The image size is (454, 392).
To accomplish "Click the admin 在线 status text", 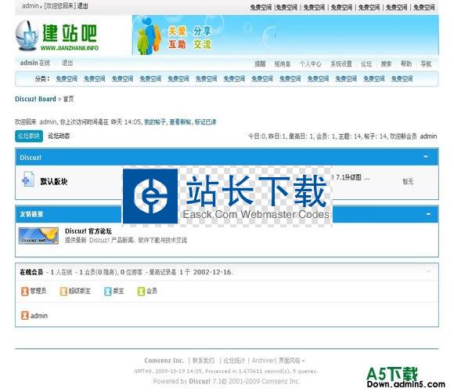I will point(35,63).
